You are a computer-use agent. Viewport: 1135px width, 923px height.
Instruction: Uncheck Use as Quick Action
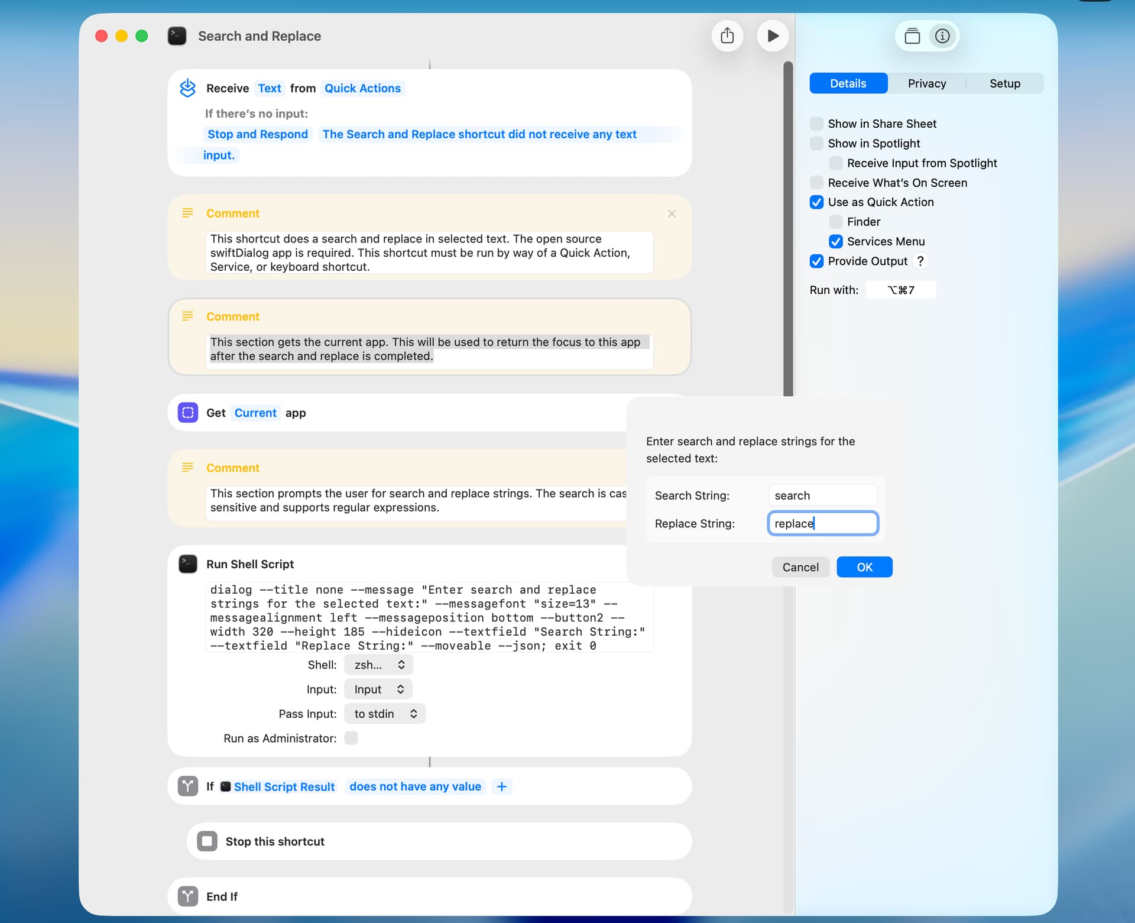[x=816, y=202]
